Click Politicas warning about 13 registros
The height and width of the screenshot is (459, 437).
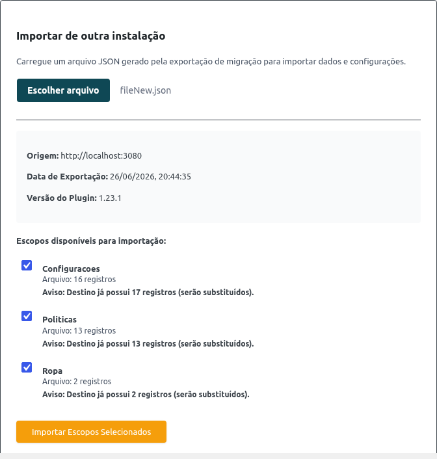click(x=148, y=344)
